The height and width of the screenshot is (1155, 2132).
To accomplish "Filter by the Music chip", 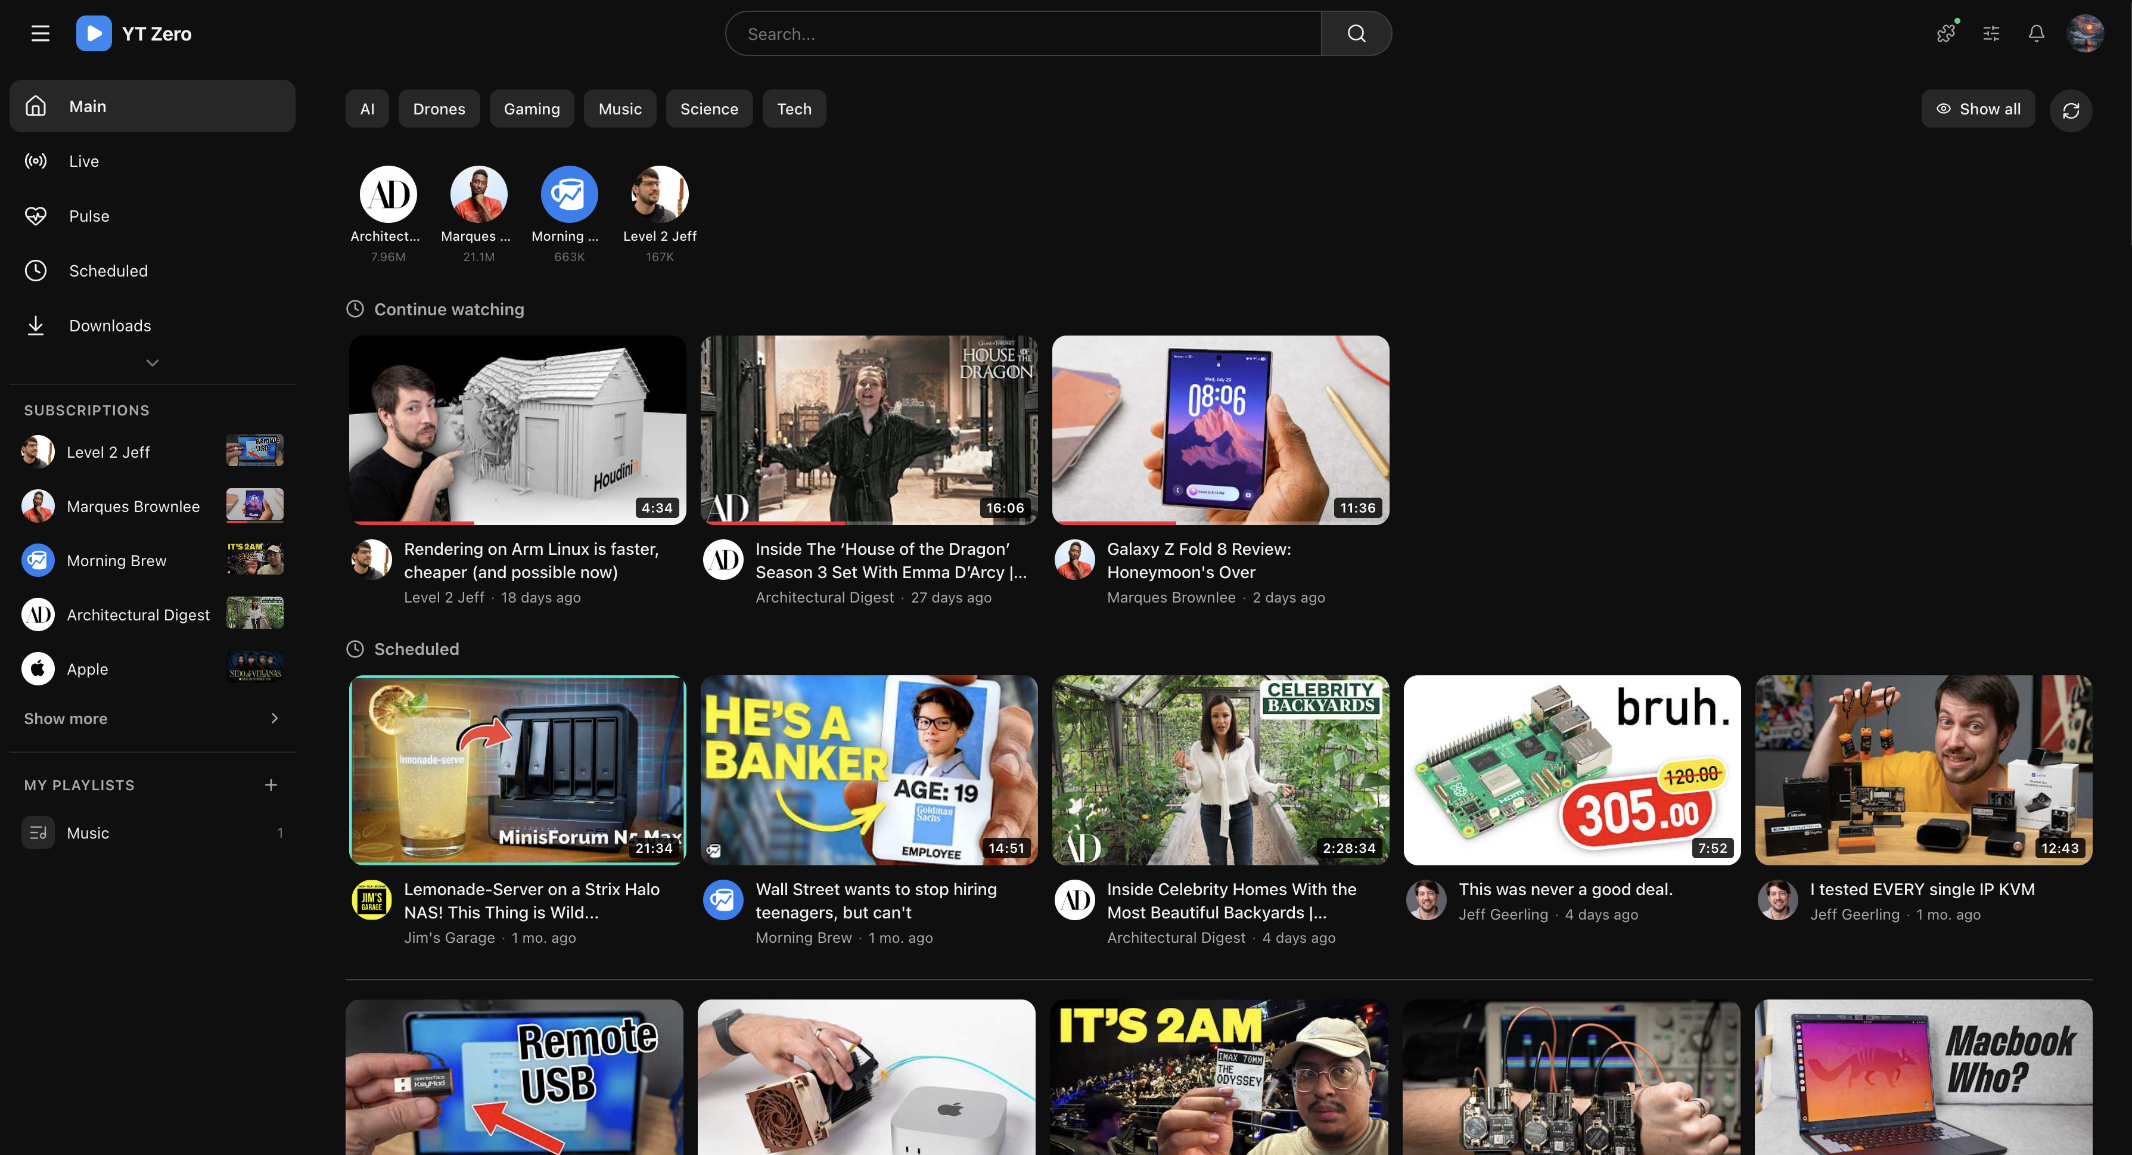I will coord(620,108).
